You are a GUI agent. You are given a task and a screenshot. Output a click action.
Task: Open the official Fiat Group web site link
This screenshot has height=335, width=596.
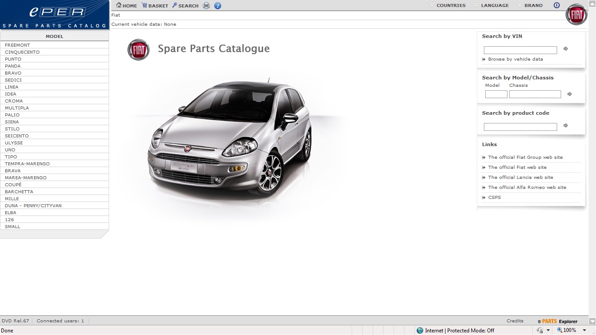525,157
